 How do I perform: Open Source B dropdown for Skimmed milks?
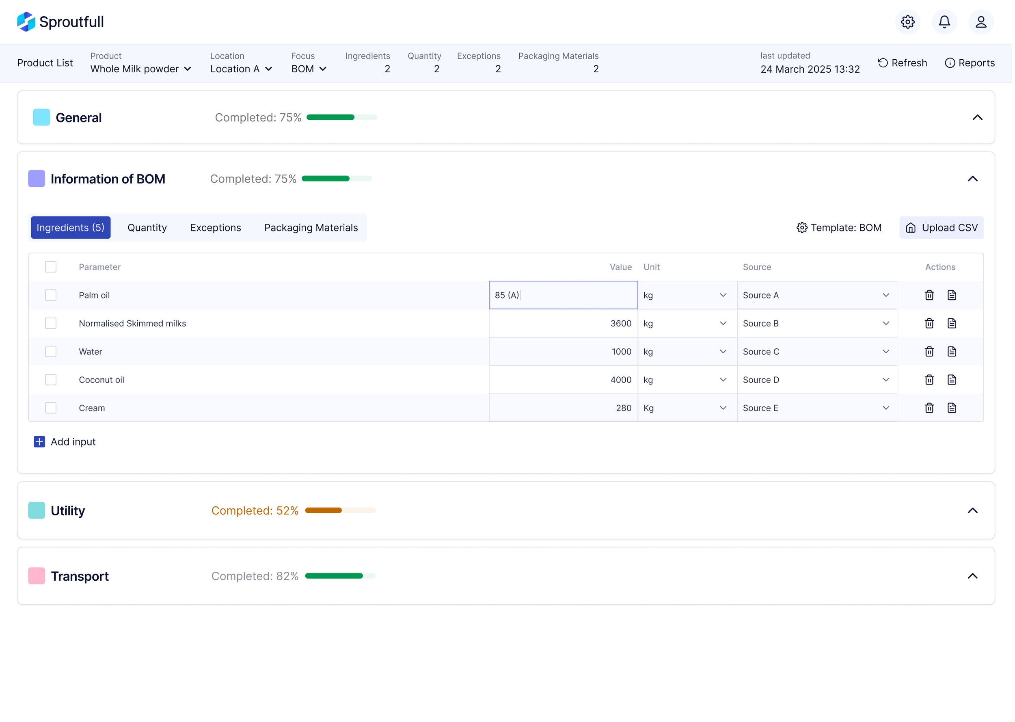pos(818,324)
